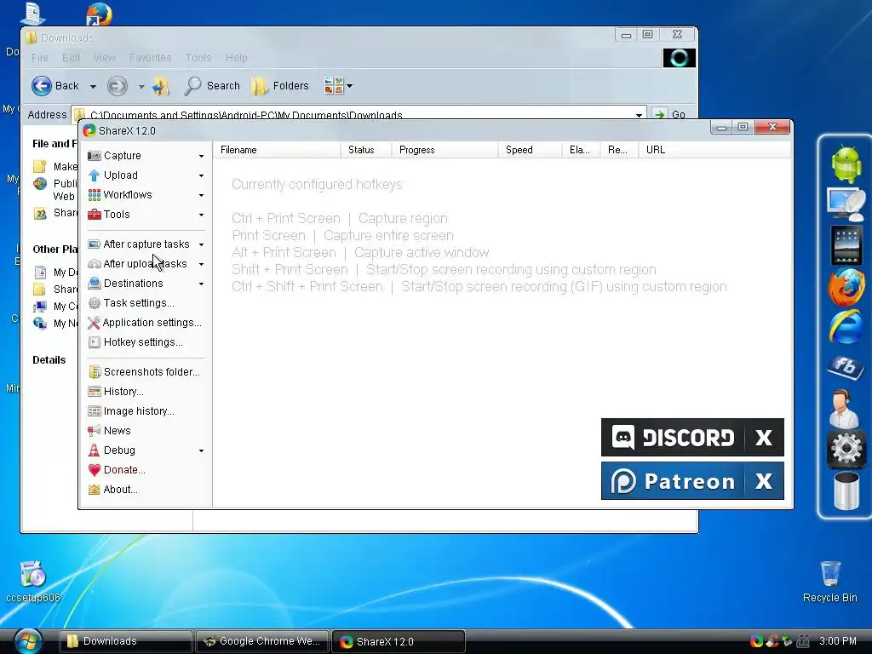Expand the Destinations submenu arrow
This screenshot has height=654, width=872.
[x=201, y=284]
